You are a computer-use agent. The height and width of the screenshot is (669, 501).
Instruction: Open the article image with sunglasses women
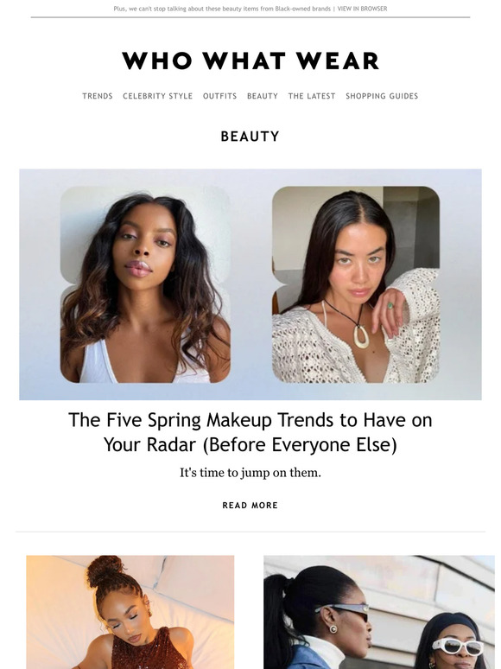click(x=379, y=612)
